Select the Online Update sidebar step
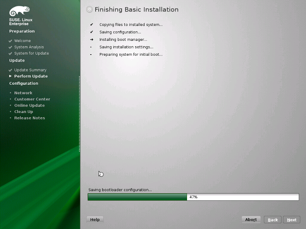 29,105
